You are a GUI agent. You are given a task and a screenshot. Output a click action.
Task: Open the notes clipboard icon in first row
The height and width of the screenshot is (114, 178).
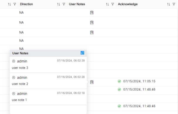tap(92, 13)
